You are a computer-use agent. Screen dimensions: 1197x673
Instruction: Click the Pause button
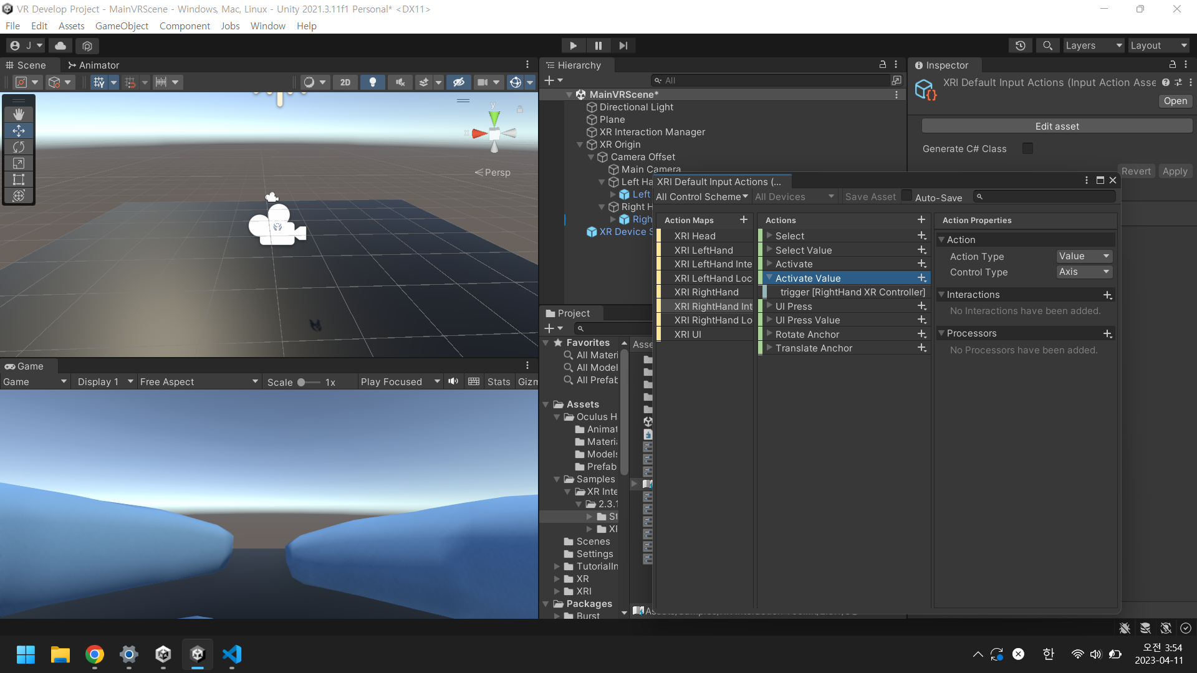pos(598,45)
